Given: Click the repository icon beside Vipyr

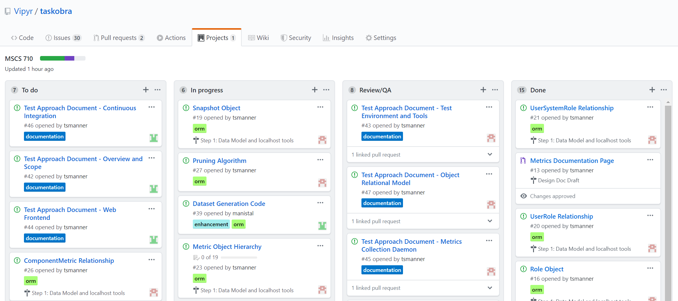Looking at the screenshot, I should tap(8, 12).
